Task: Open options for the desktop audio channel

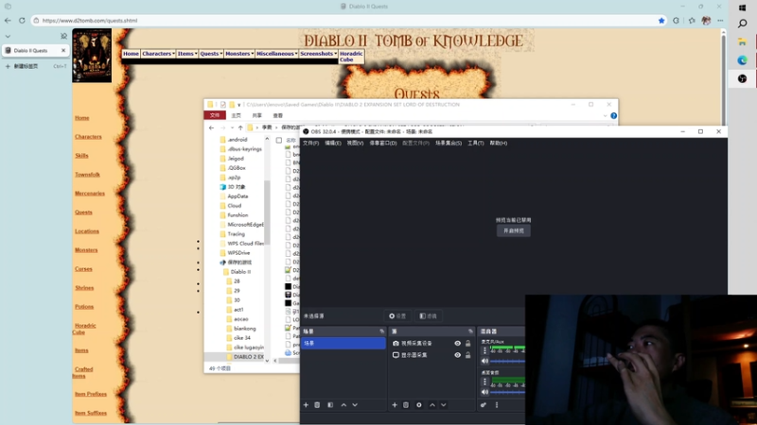Action: tap(484, 382)
